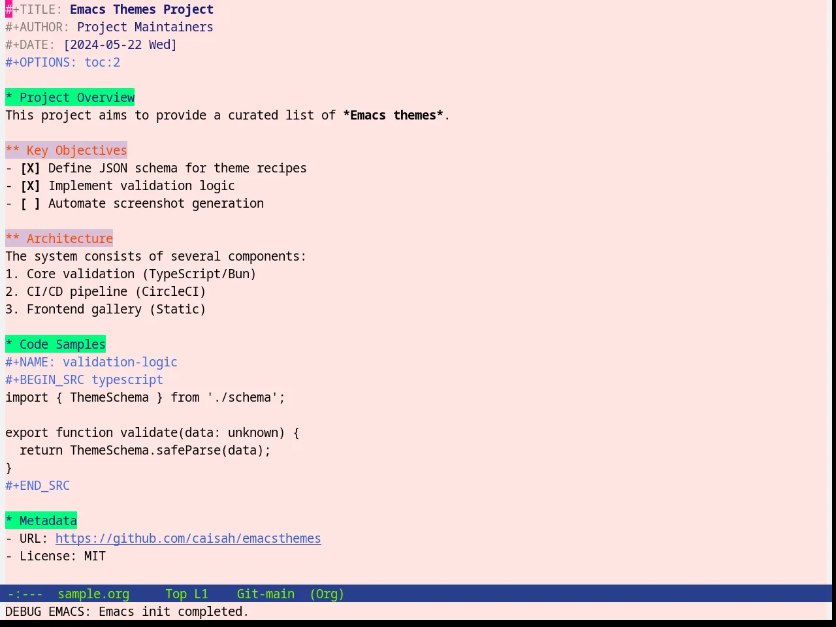Image resolution: width=836 pixels, height=627 pixels.
Task: Fold the #+BEGIN_SRC typescript block line
Action: (x=84, y=379)
